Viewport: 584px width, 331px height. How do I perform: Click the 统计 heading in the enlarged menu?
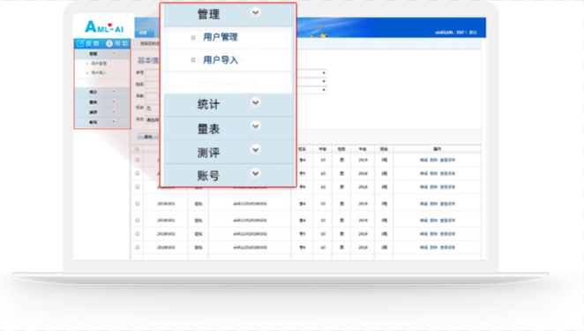tap(208, 104)
